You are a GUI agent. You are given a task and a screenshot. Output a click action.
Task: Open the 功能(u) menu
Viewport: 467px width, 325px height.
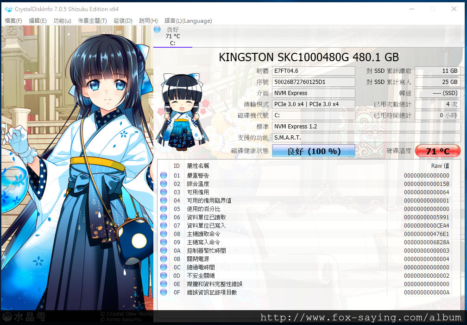[x=62, y=21]
